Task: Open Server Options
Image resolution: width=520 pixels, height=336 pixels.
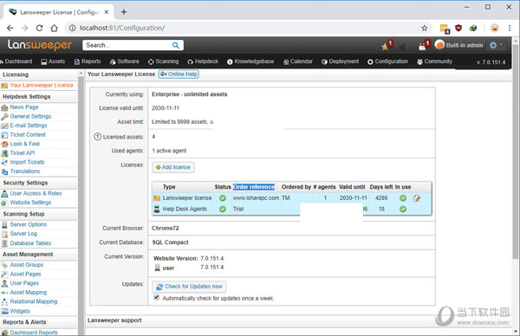Action: tap(29, 224)
